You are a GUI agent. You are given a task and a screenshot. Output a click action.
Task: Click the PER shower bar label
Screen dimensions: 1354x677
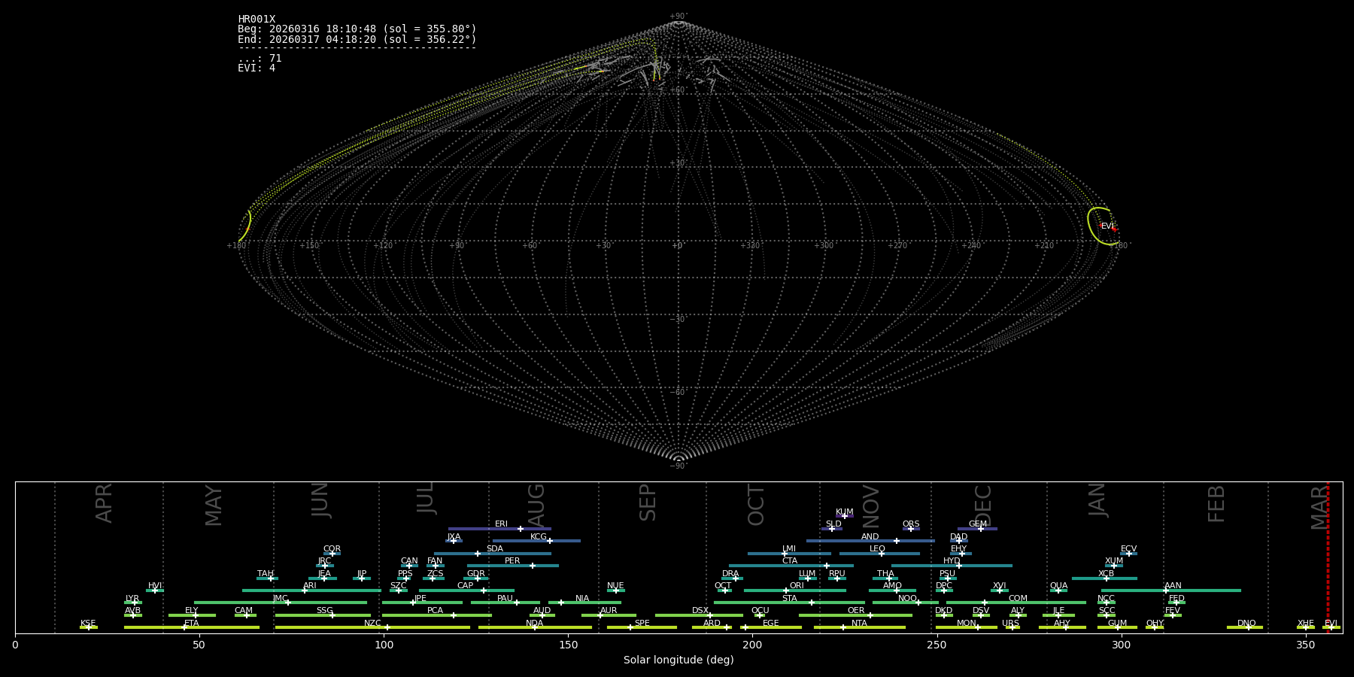coord(512,560)
